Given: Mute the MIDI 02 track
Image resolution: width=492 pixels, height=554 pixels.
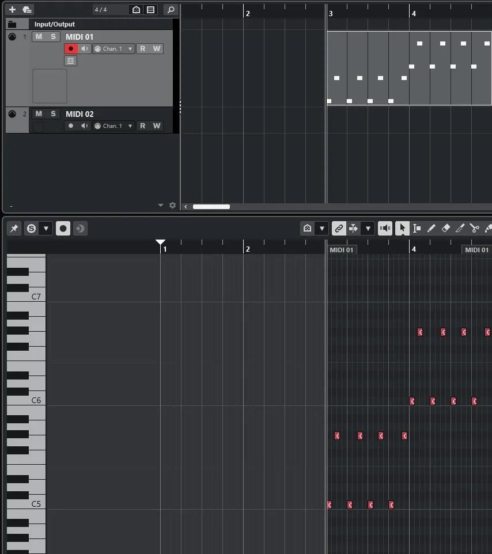Looking at the screenshot, I should [39, 114].
